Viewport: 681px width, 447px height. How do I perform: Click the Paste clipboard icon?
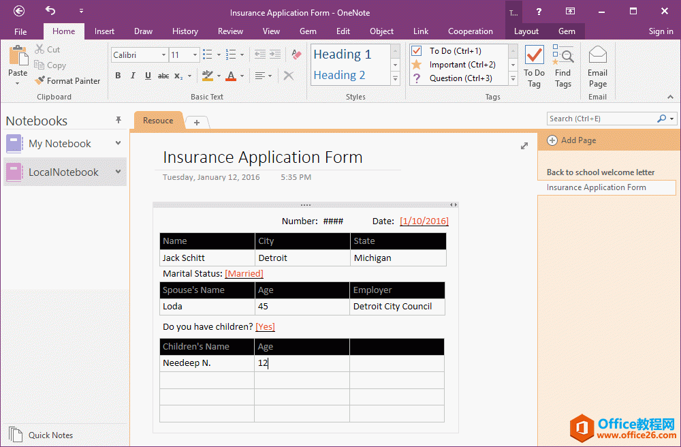(x=18, y=56)
